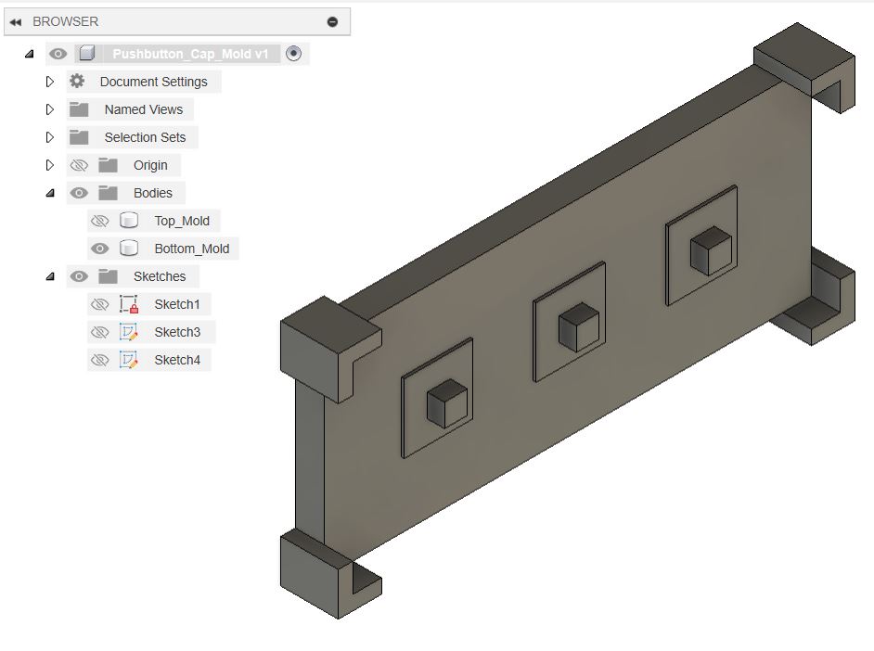The width and height of the screenshot is (874, 651).
Task: Select the Bodies label
Action: [153, 193]
